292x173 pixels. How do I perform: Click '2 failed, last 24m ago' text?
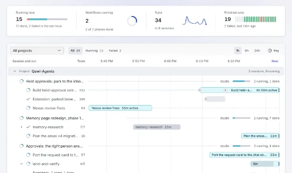click(x=240, y=26)
